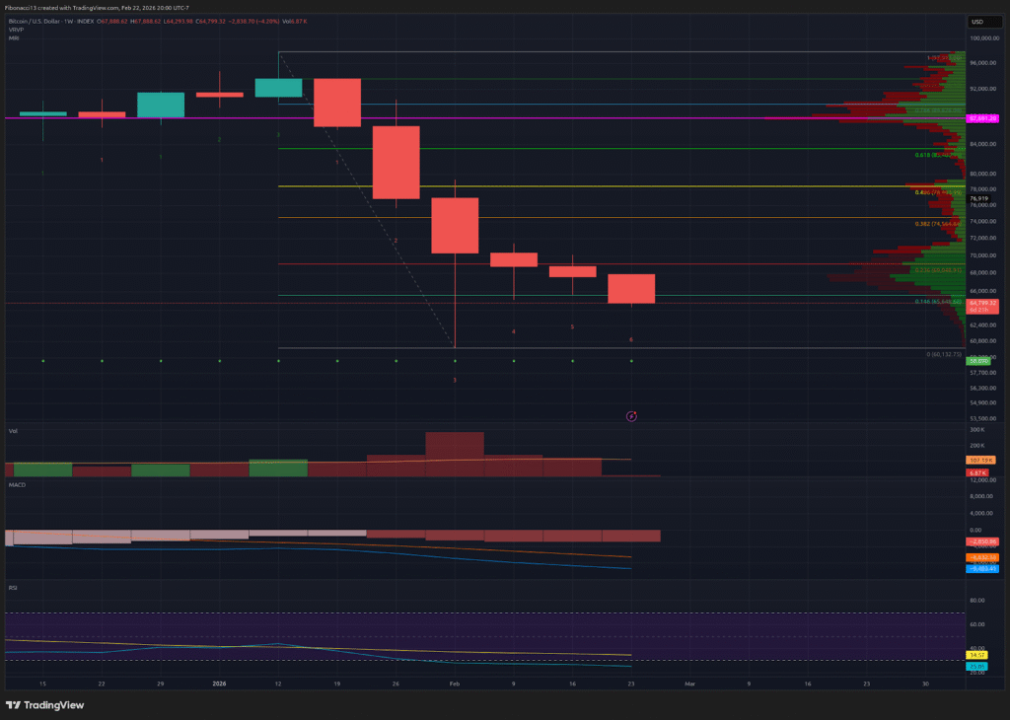Viewport: 1010px width, 720px height.
Task: Select the Vol pane label
Action: 12,431
